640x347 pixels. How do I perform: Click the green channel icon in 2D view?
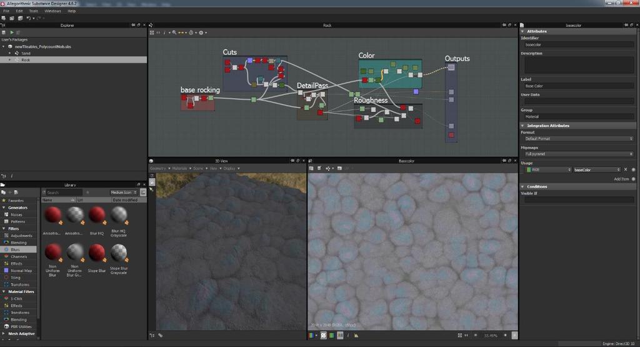(x=331, y=335)
